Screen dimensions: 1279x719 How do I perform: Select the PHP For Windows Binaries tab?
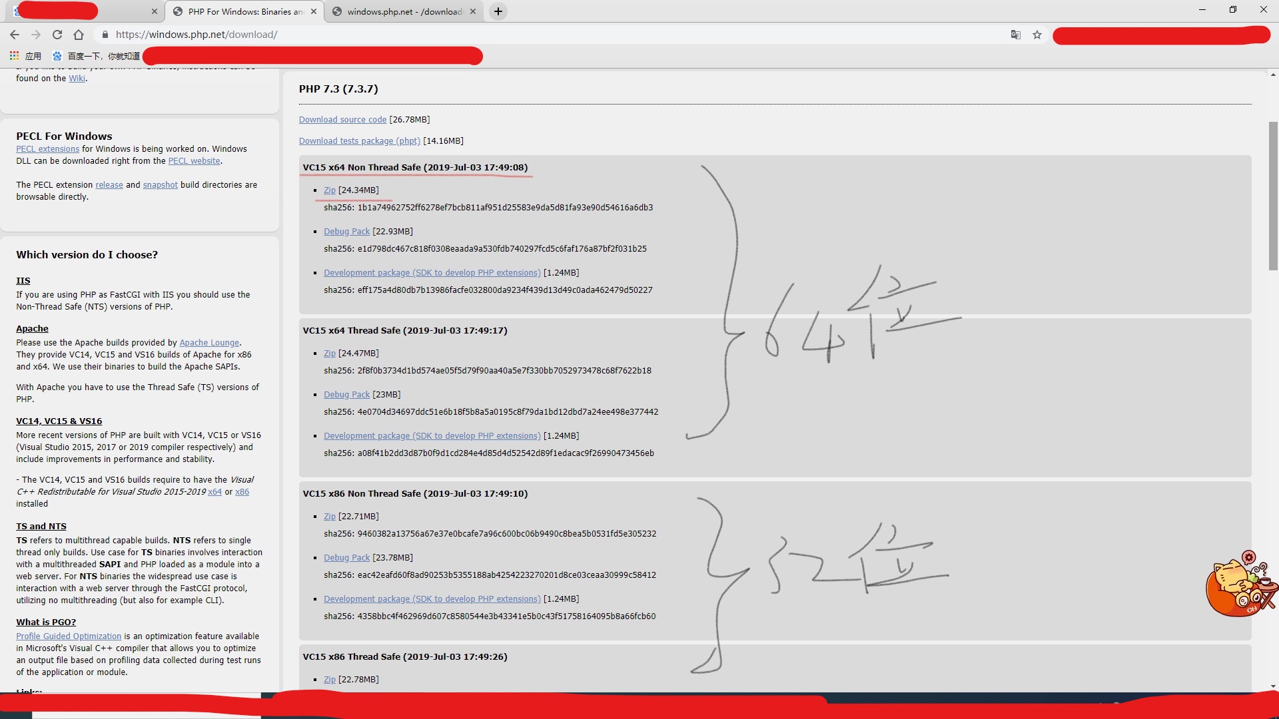[x=243, y=11]
